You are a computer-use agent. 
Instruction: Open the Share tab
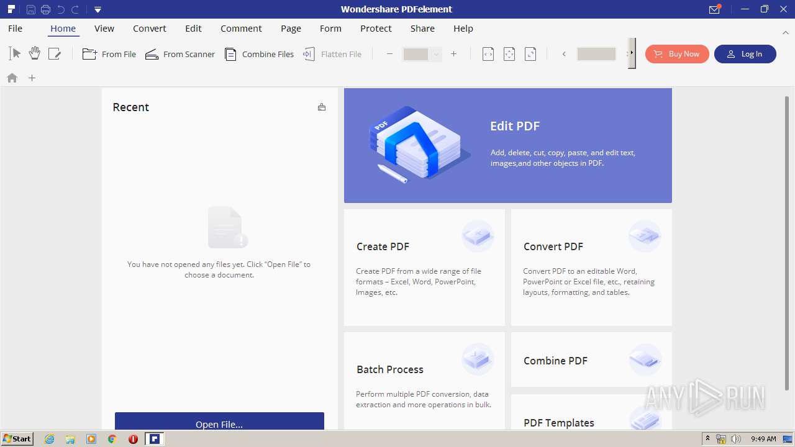(422, 28)
